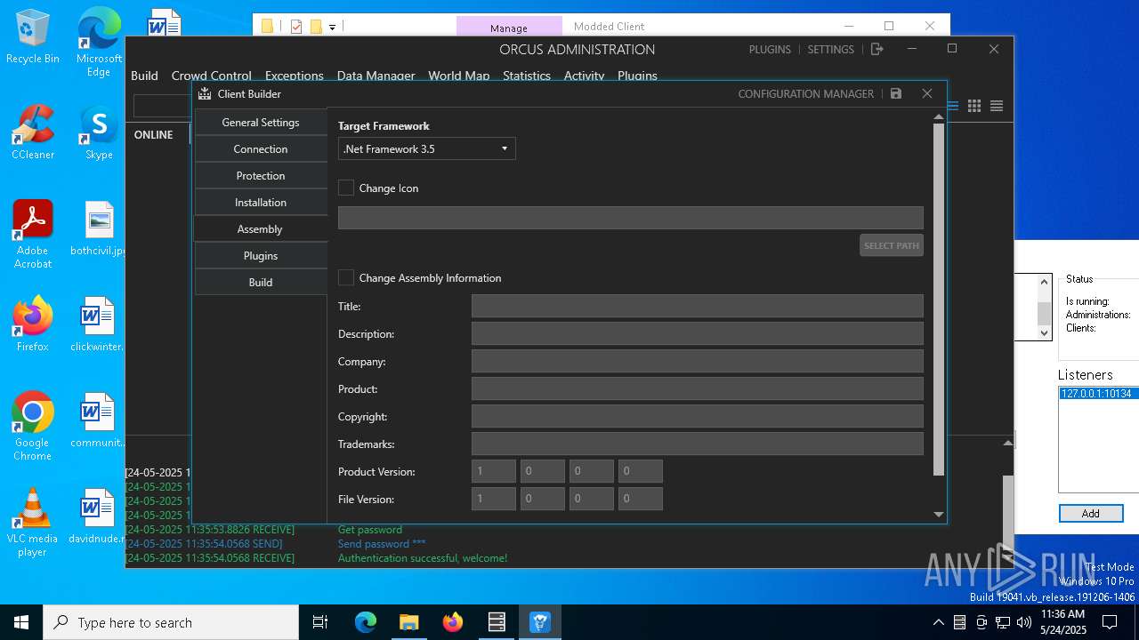Click the server app taskbar icon
Image resolution: width=1139 pixels, height=640 pixels.
497,622
